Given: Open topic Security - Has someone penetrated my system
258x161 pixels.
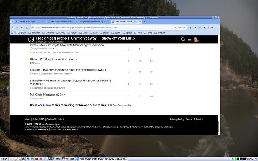Looking at the screenshot, I should pos(67,70).
